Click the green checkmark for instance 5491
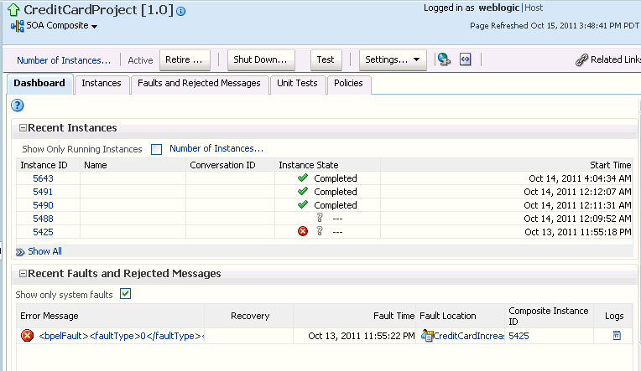This screenshot has height=371, width=641. [303, 192]
